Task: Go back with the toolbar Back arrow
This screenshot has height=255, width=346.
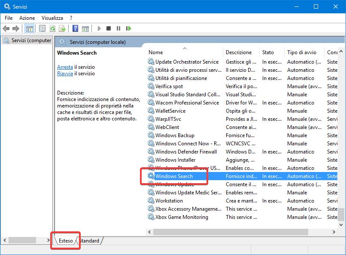Action: [6, 28]
